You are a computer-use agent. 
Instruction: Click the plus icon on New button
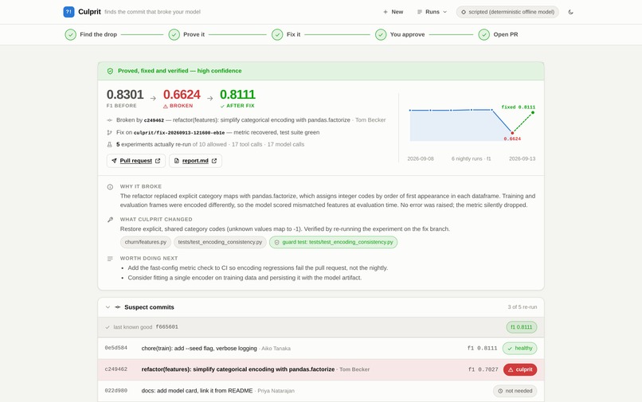pos(386,12)
